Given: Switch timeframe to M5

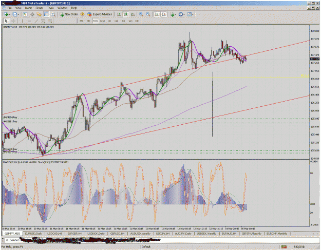Looking at the screenshot, I should tap(88, 21).
